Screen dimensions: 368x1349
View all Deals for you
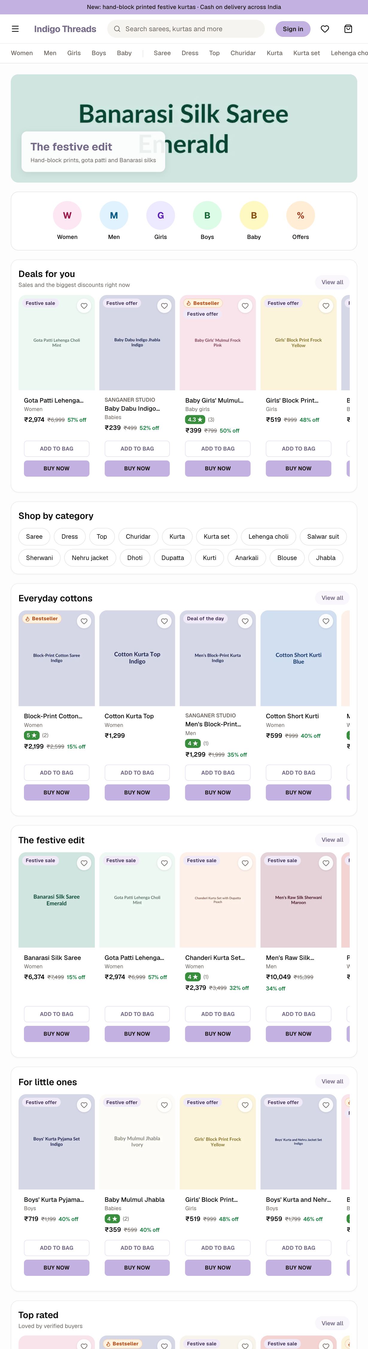332,282
